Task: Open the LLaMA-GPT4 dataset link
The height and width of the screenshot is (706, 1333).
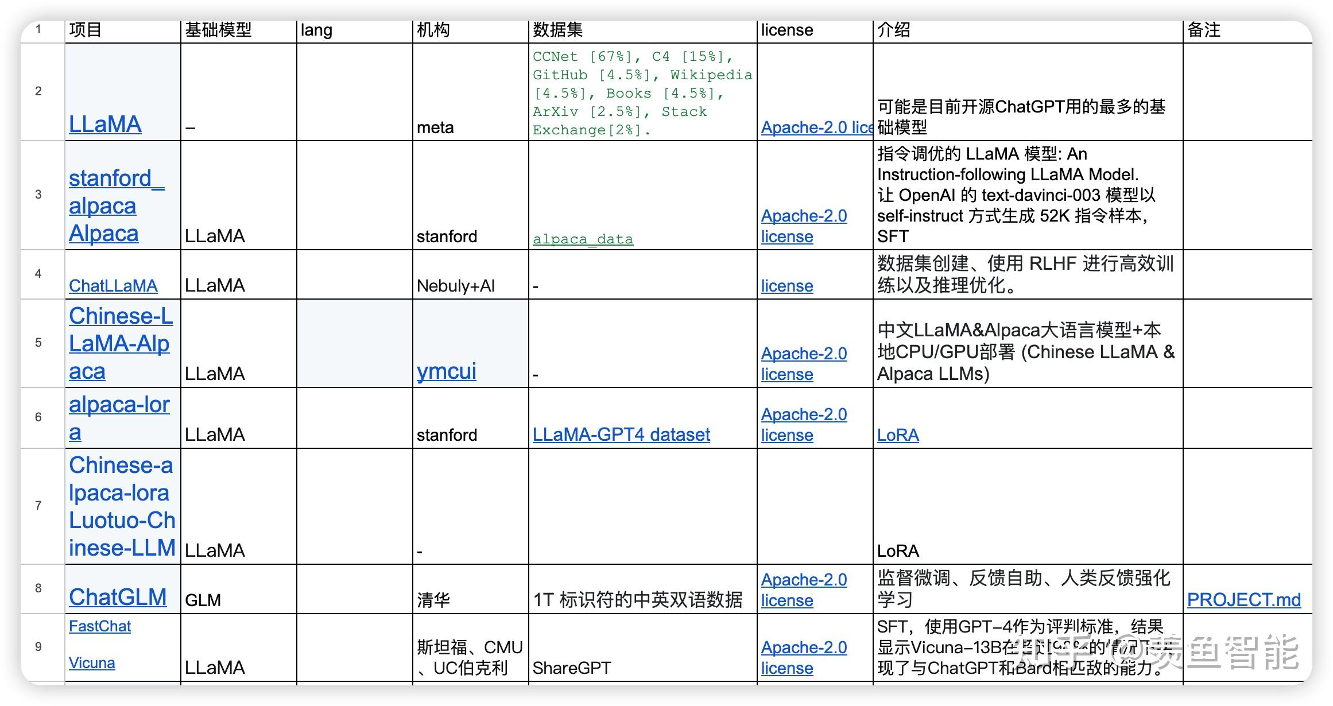Action: (x=621, y=435)
